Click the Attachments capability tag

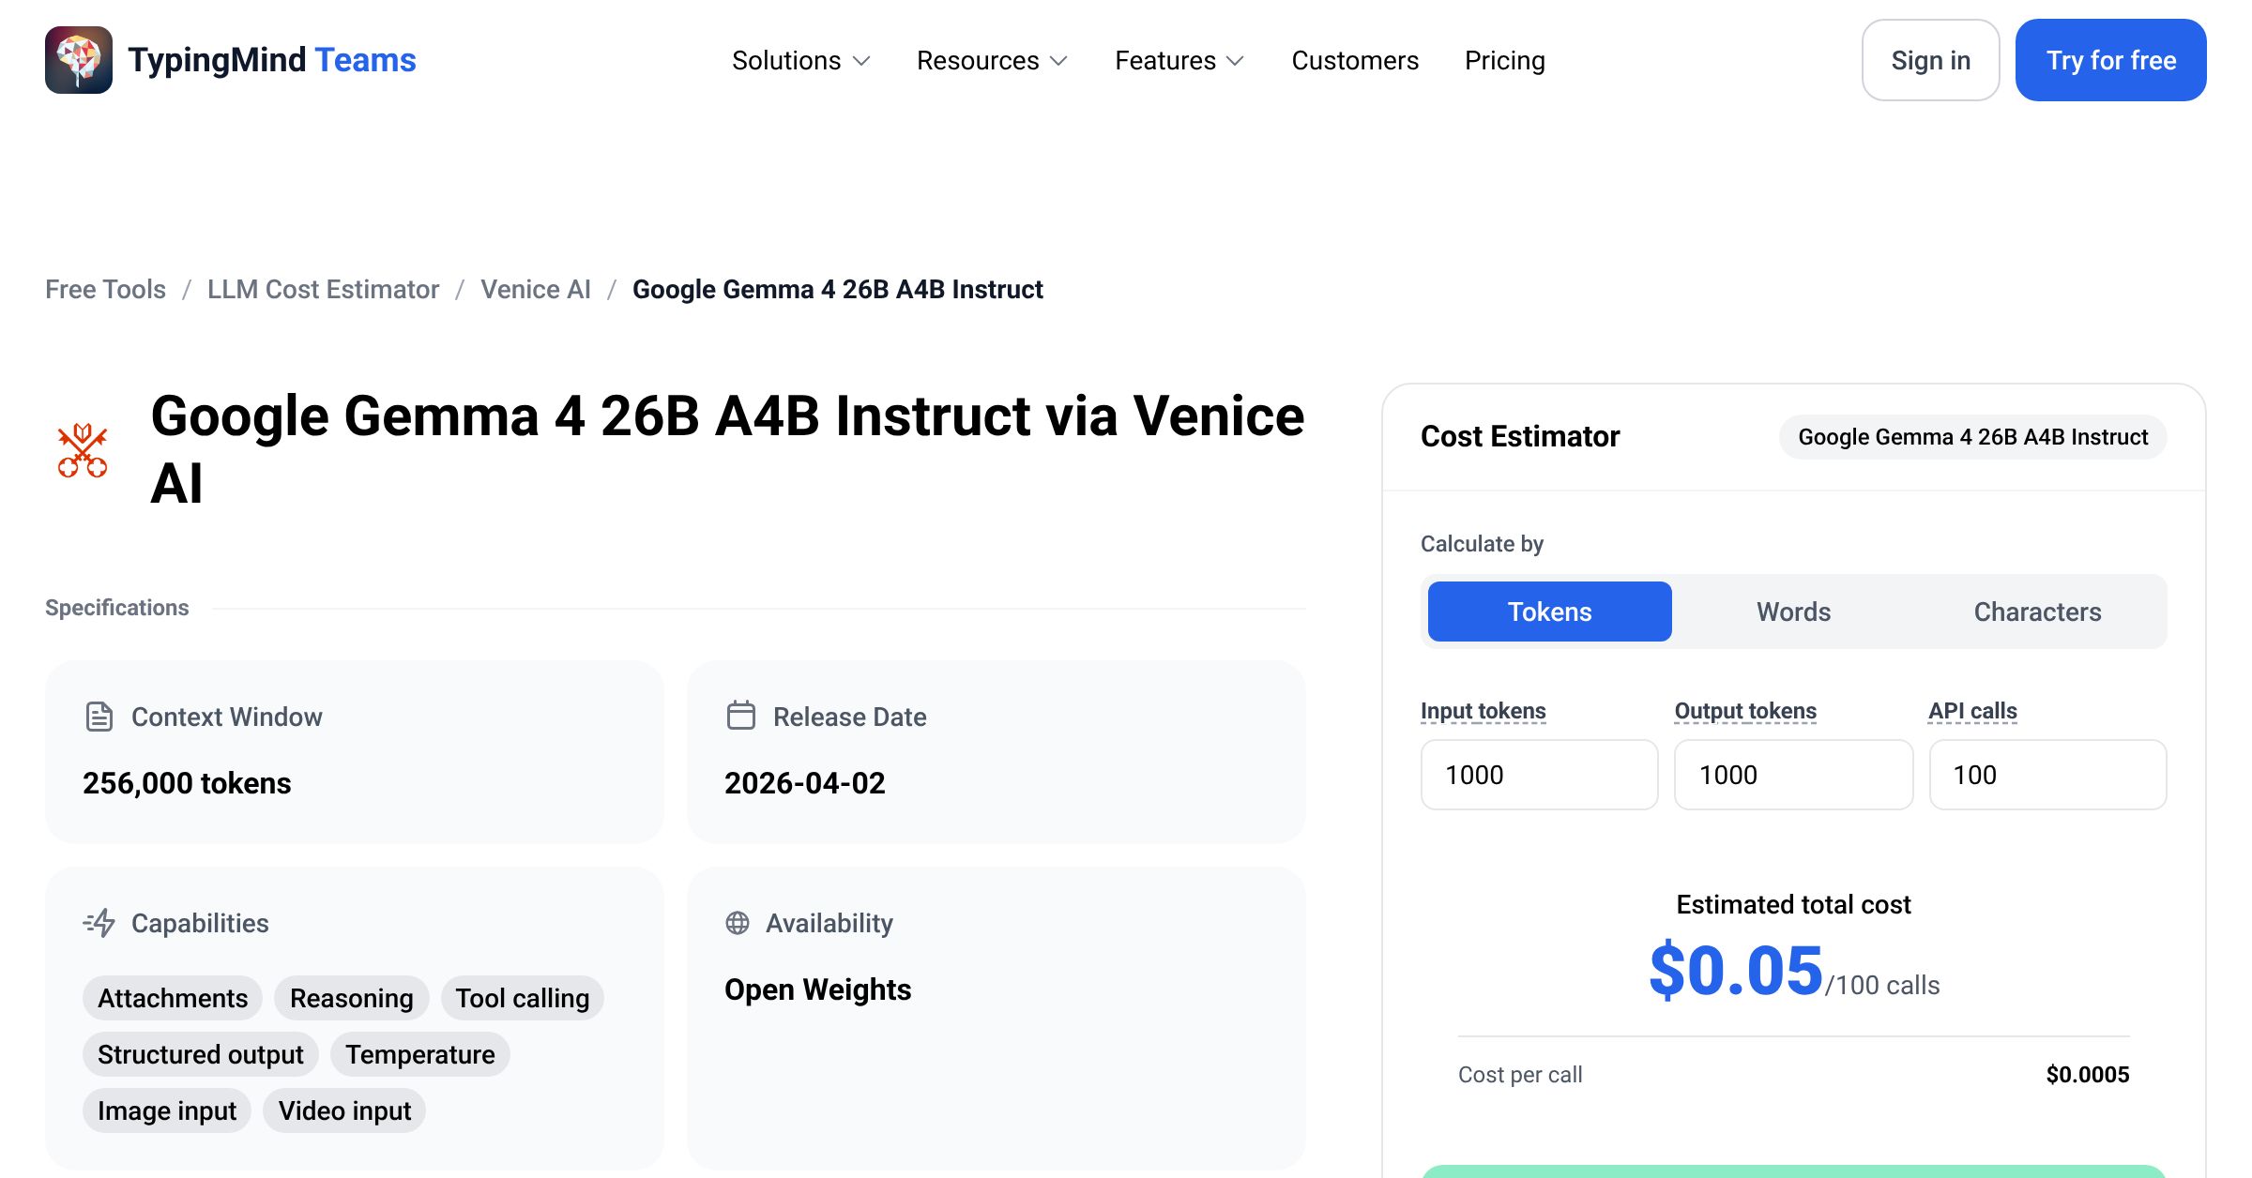tap(173, 998)
